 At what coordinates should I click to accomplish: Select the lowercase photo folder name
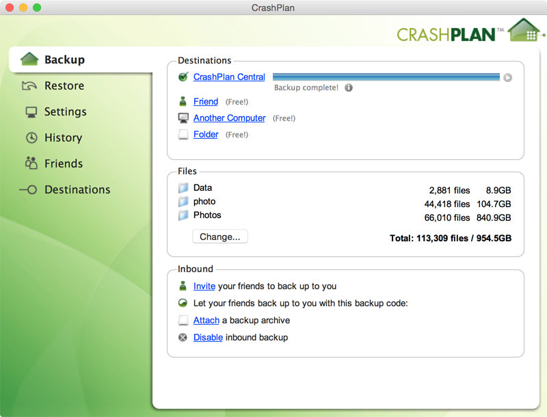[x=204, y=202]
